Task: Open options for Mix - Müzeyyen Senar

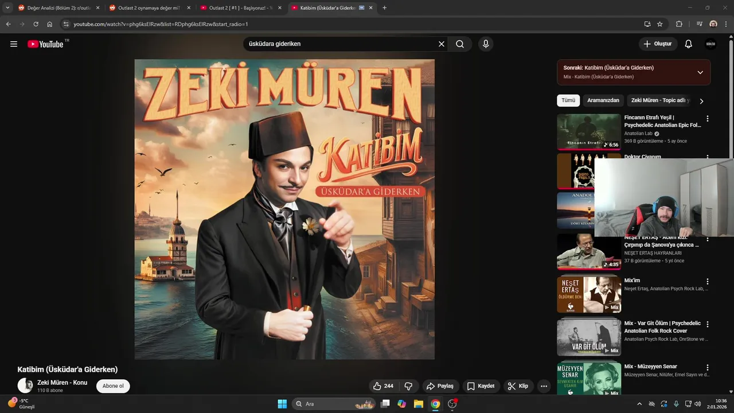Action: (708, 367)
